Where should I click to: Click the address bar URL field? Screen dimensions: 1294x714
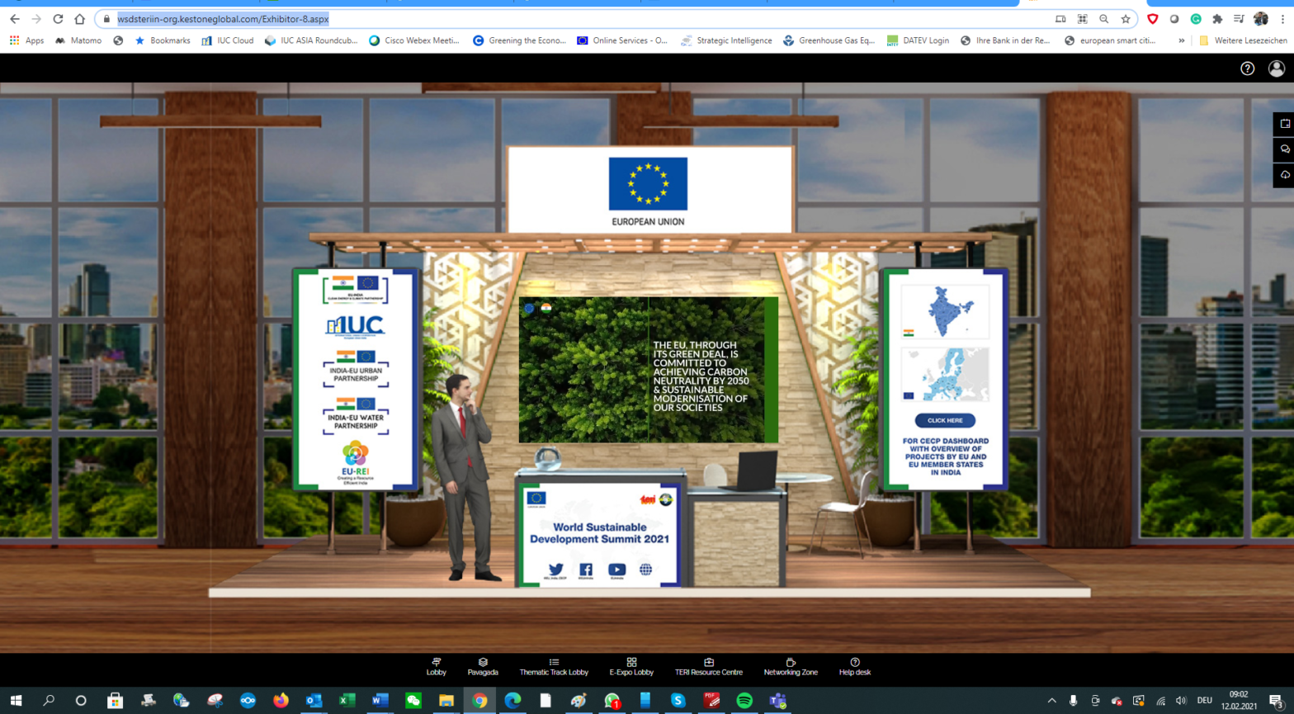[578, 19]
